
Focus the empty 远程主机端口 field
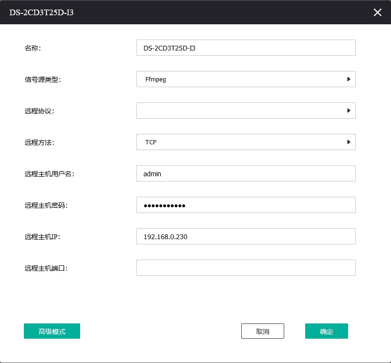coord(246,268)
